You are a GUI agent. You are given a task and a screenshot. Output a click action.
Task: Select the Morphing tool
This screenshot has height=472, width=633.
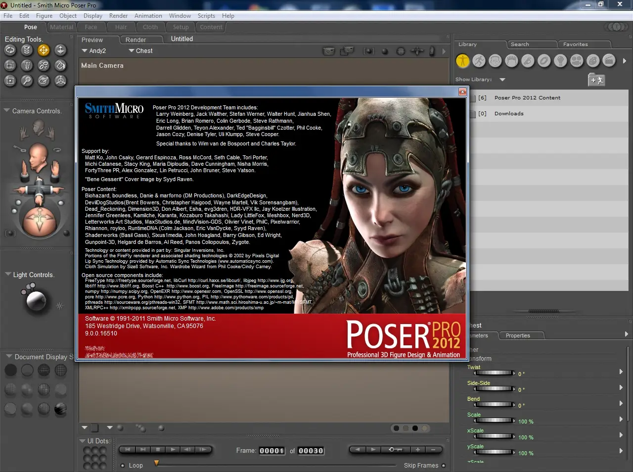(44, 80)
